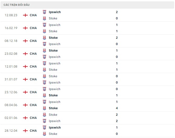Click Stoke crest in 31.01.07 match
175x138 pixels.
(44, 76)
